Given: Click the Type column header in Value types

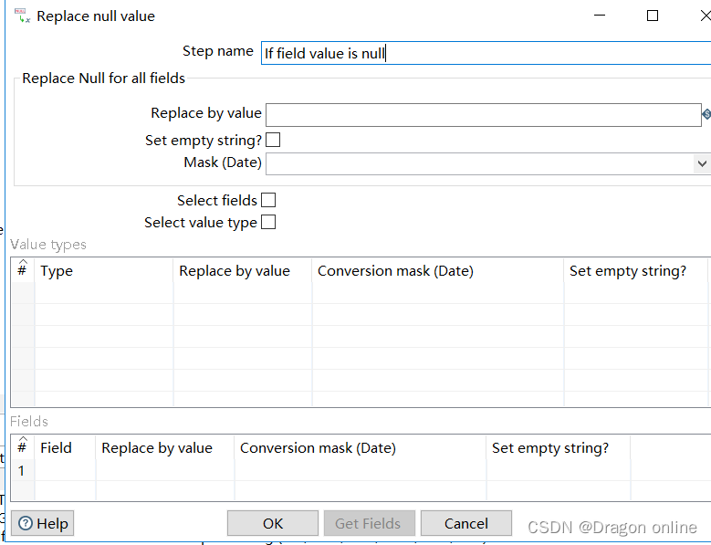Looking at the screenshot, I should (104, 271).
